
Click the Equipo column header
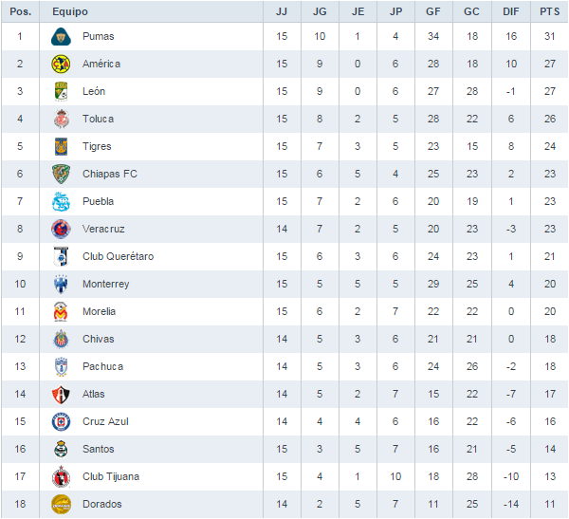coord(70,11)
